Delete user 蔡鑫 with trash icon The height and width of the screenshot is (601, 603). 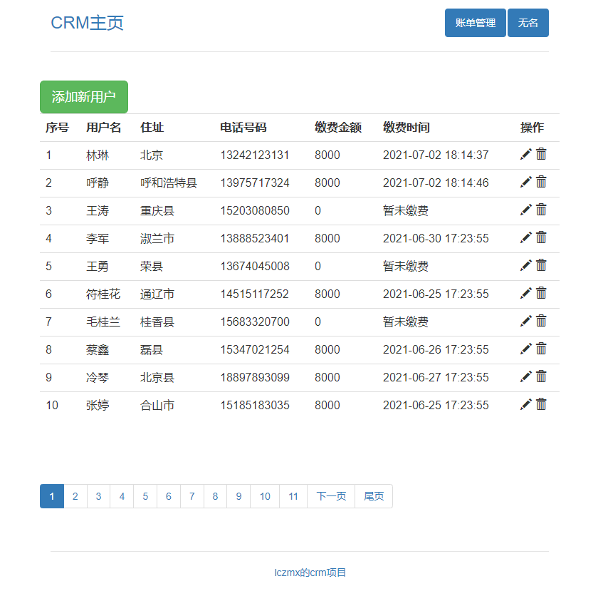(541, 349)
